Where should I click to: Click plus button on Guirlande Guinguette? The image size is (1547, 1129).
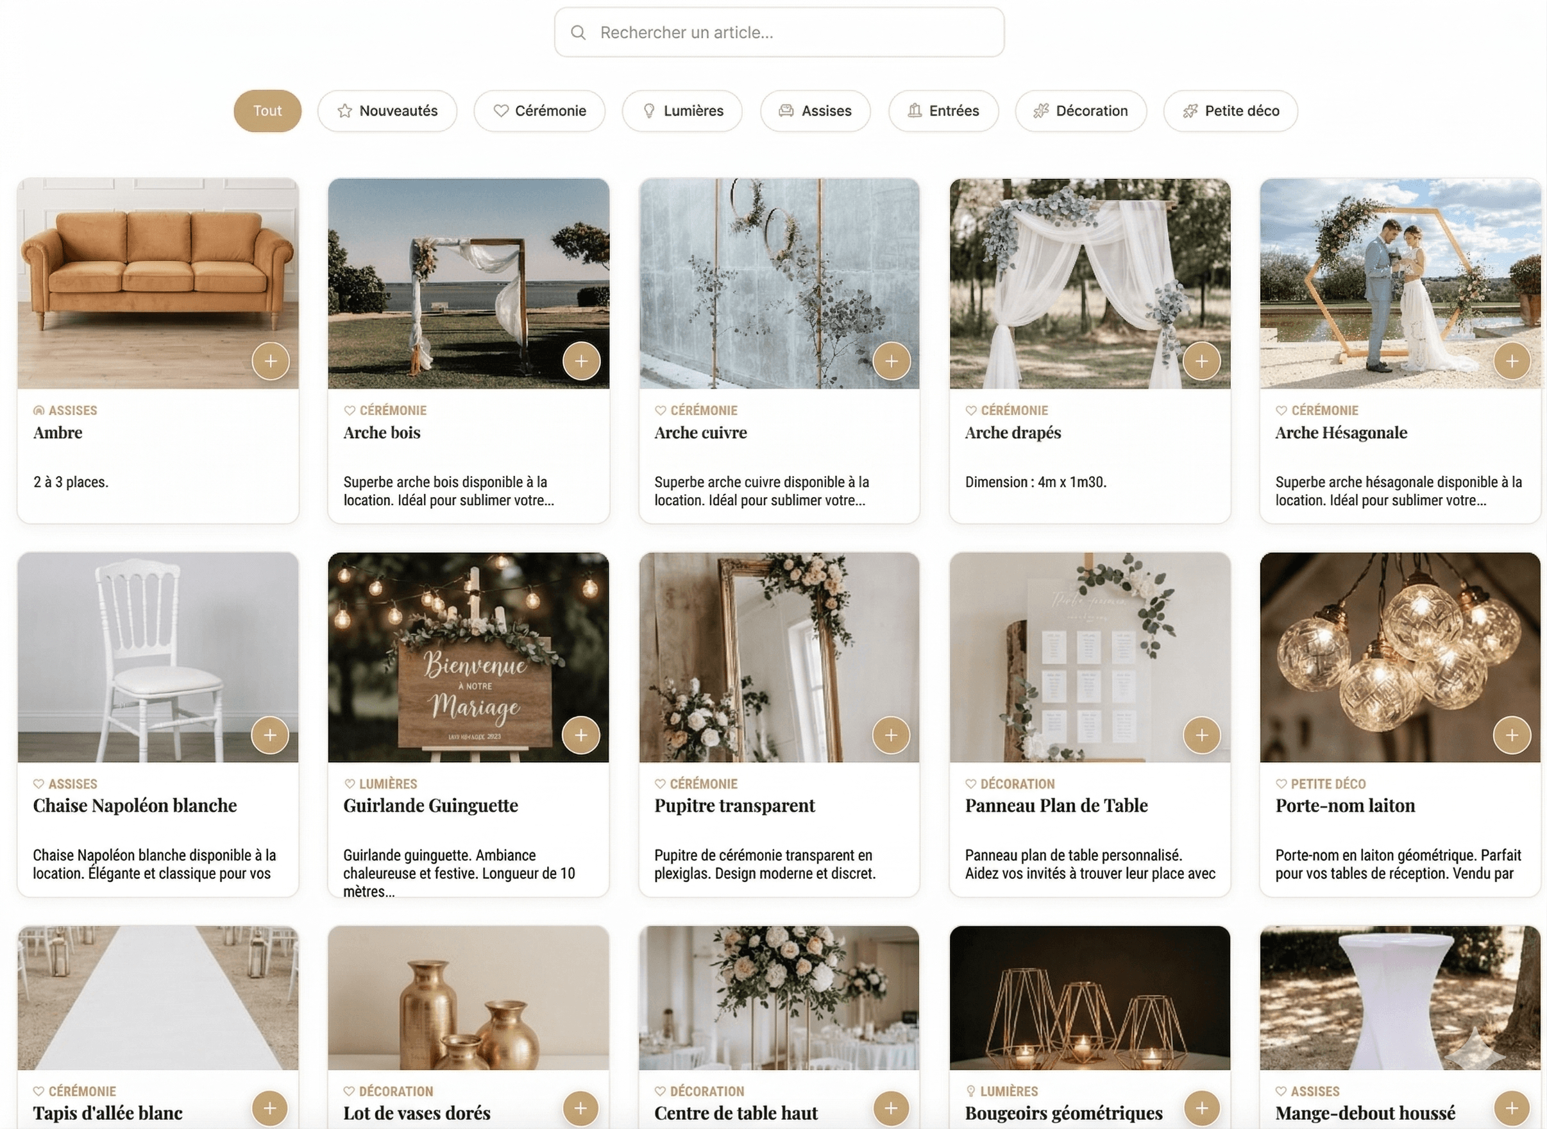click(581, 734)
